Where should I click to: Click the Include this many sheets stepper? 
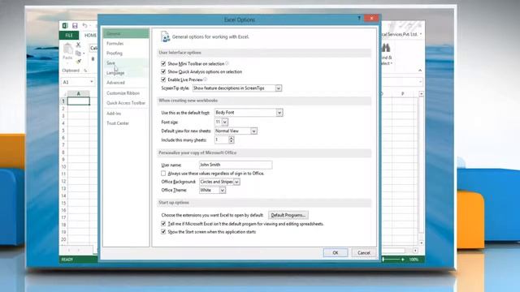point(231,140)
